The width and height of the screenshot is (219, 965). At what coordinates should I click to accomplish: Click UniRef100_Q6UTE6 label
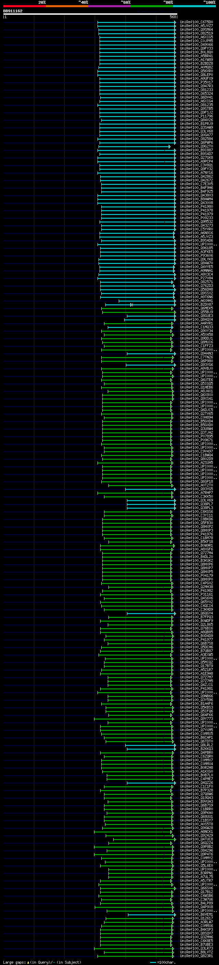tap(196, 380)
